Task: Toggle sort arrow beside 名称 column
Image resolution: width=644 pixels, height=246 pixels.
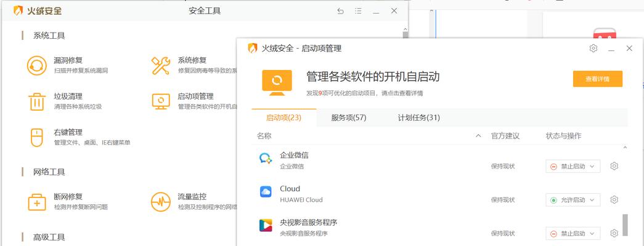Action: click(478, 136)
